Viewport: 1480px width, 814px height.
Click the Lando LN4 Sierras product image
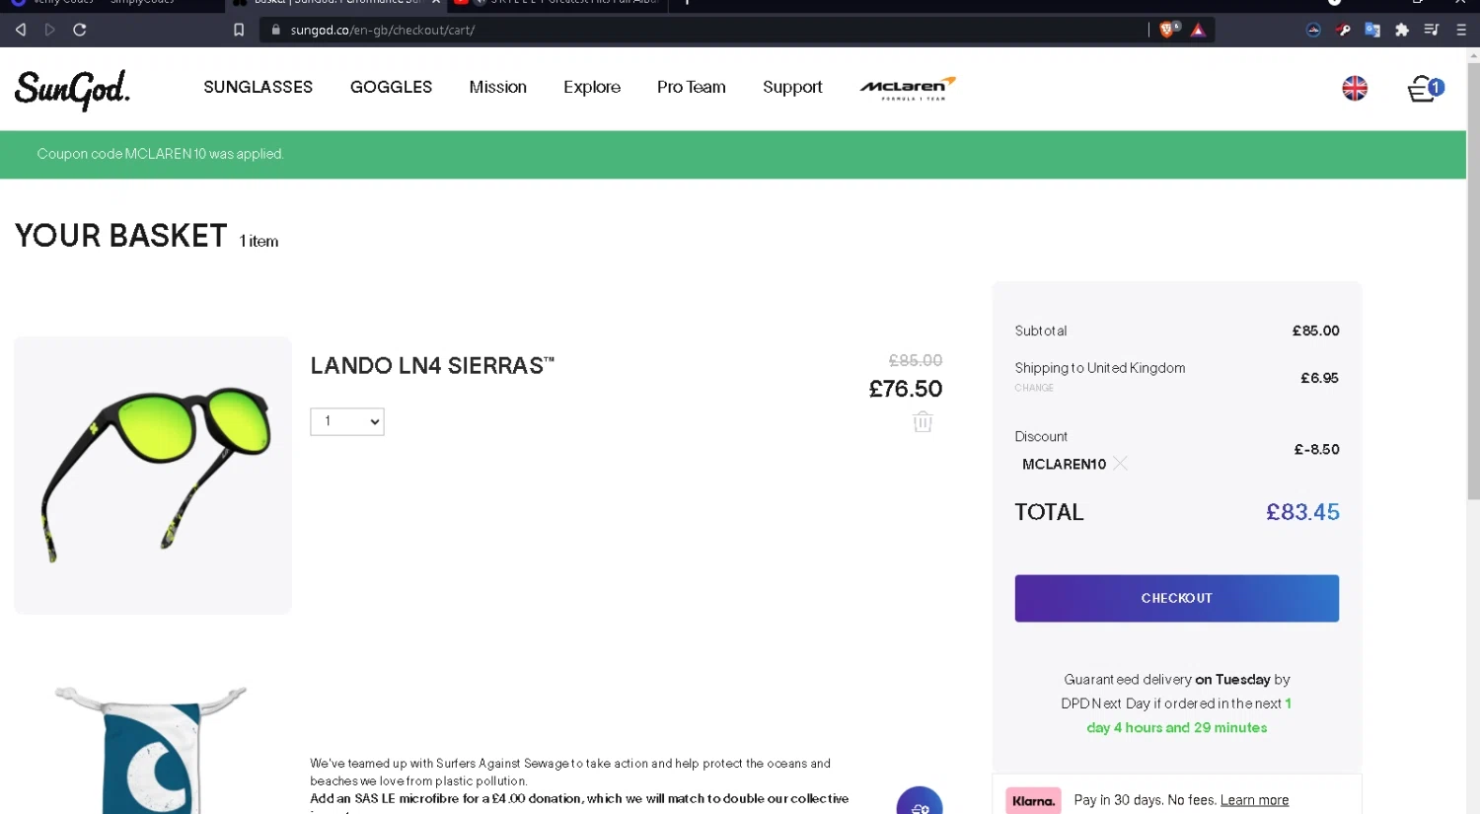coord(153,476)
